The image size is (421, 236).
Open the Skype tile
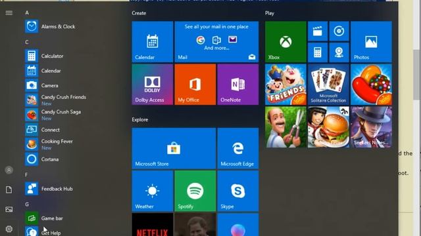coord(238,191)
